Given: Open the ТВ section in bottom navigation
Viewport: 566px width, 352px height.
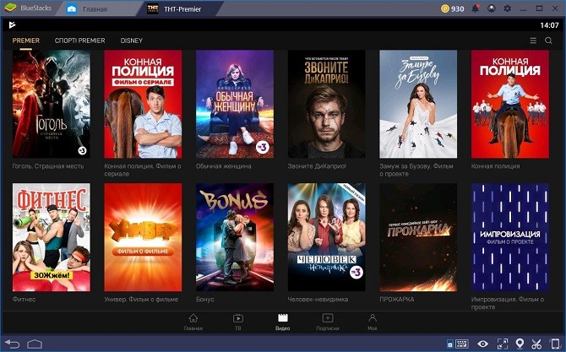Looking at the screenshot, I should click(x=238, y=322).
